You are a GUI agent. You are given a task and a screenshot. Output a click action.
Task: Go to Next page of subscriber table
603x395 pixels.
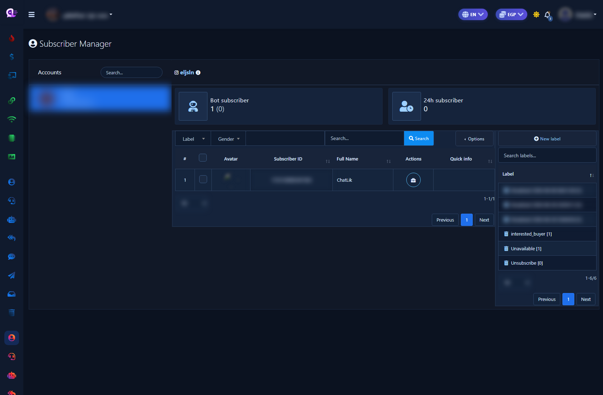[x=484, y=220]
